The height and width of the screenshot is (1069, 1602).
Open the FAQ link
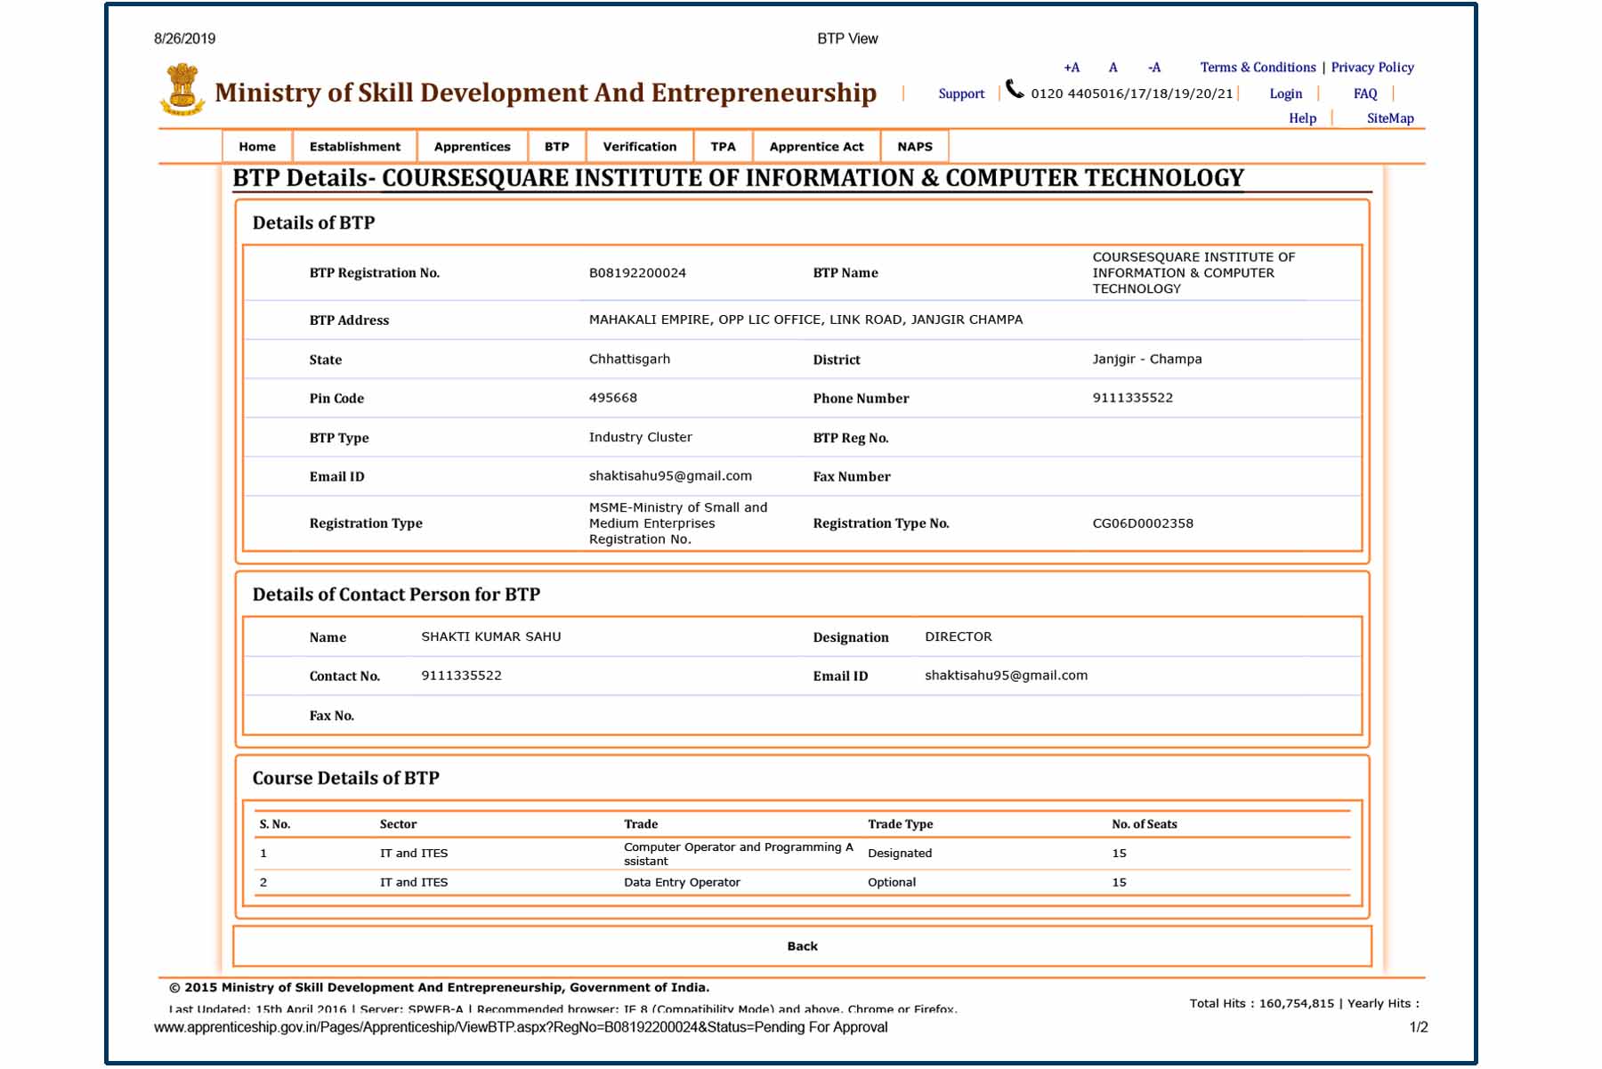point(1365,93)
